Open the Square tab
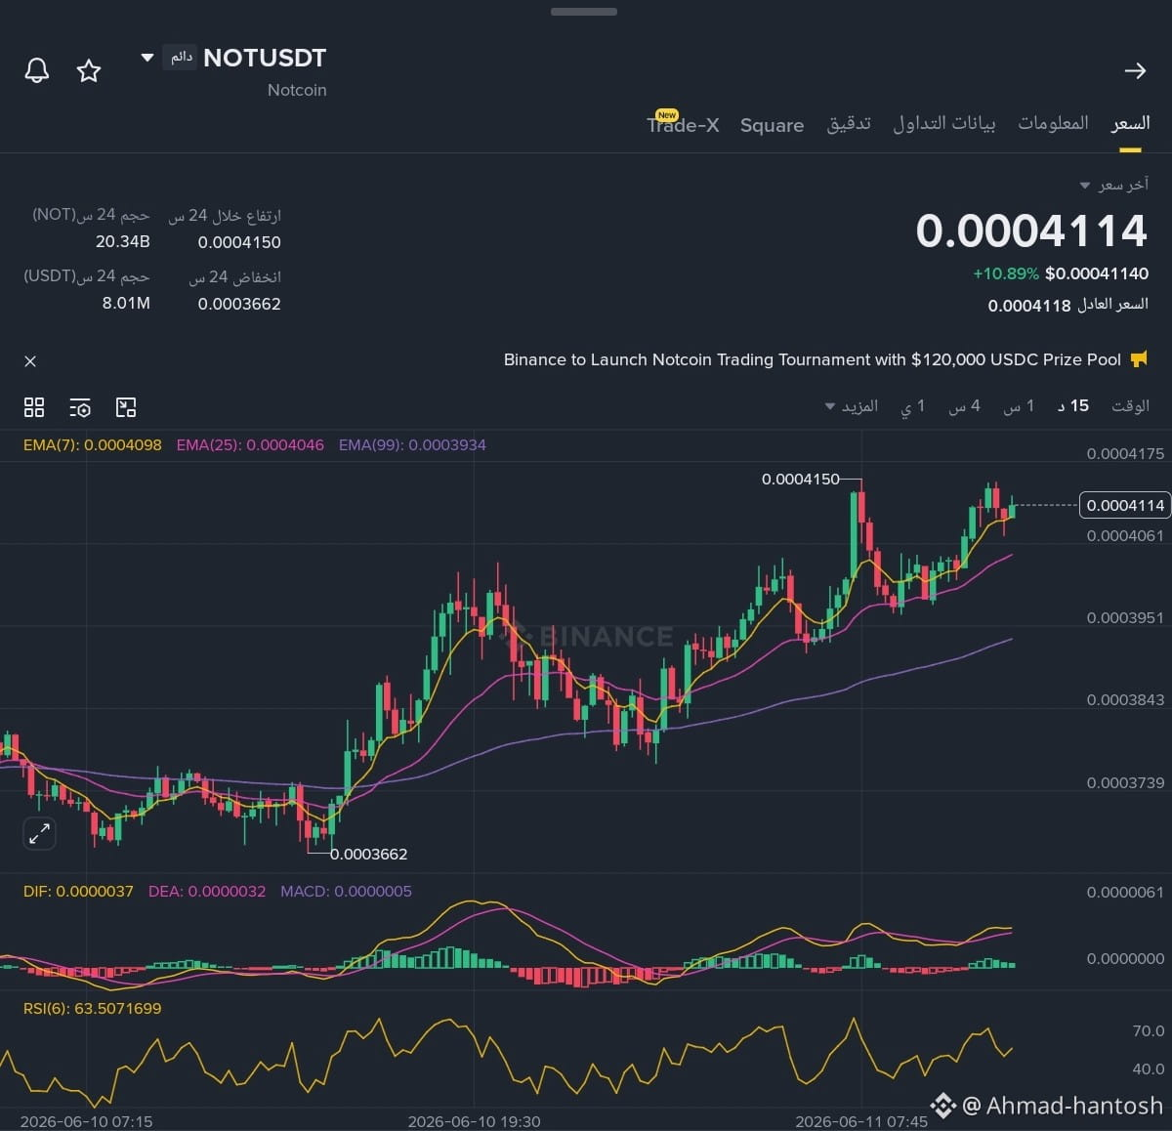This screenshot has width=1172, height=1131. 772,125
